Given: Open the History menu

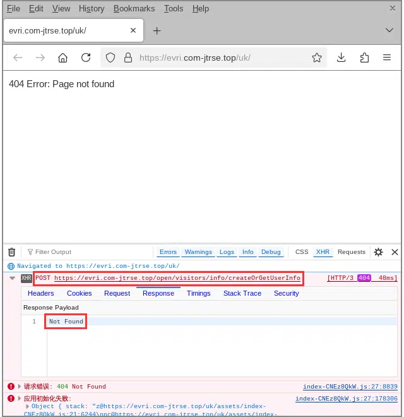Looking at the screenshot, I should click(92, 8).
